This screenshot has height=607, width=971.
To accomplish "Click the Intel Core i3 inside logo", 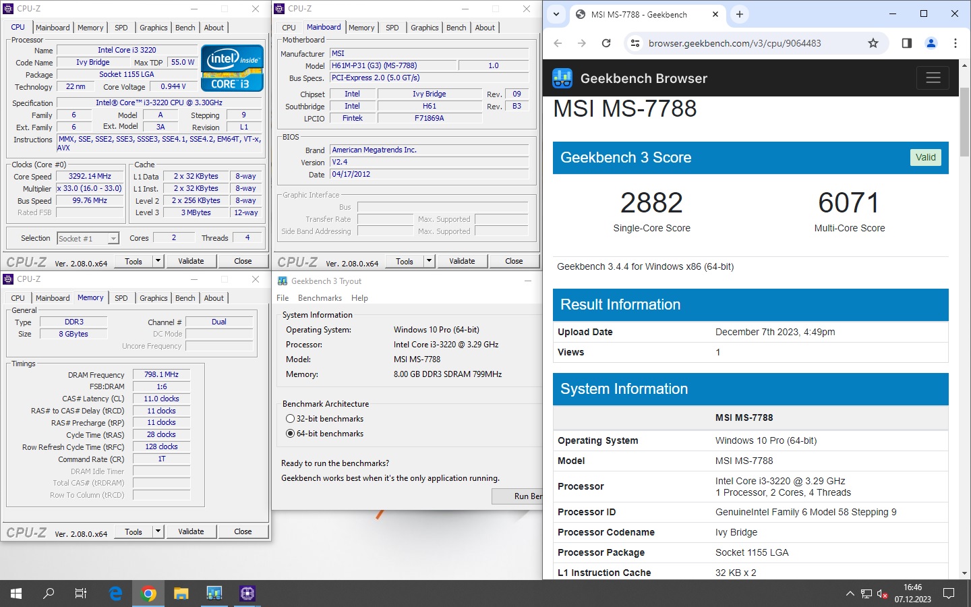I will [x=232, y=68].
